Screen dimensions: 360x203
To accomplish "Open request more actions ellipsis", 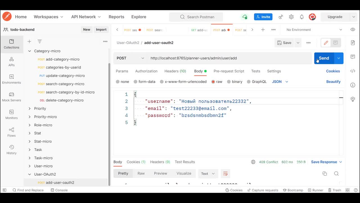I will pyautogui.click(x=309, y=43).
